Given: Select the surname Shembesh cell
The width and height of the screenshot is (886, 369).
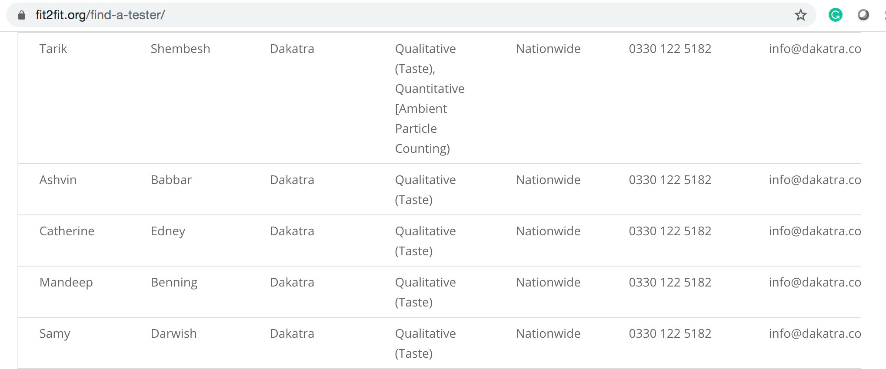Looking at the screenshot, I should [x=180, y=49].
